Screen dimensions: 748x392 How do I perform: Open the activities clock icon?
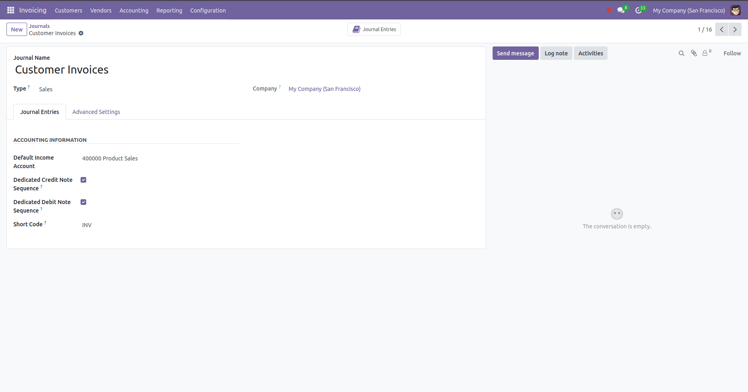point(639,10)
